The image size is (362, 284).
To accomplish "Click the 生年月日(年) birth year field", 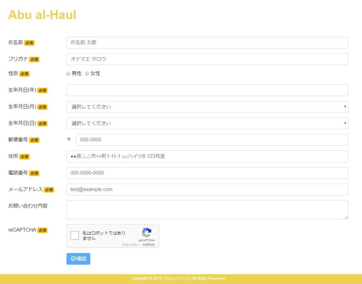I will (207, 90).
